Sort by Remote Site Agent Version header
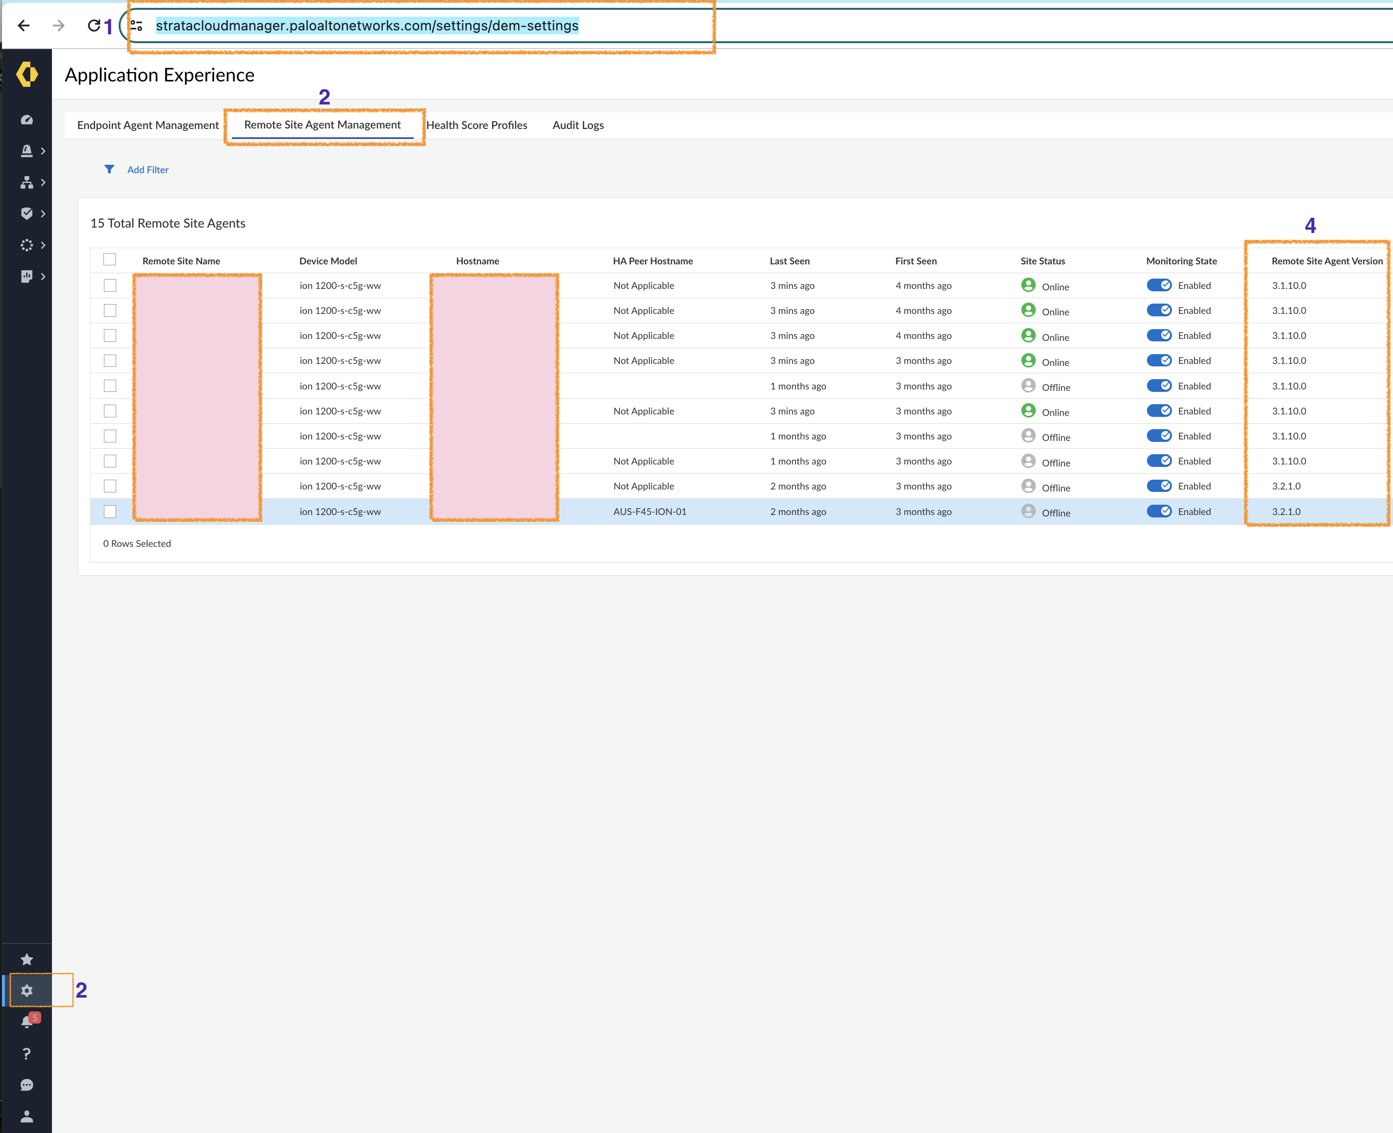 click(1326, 261)
